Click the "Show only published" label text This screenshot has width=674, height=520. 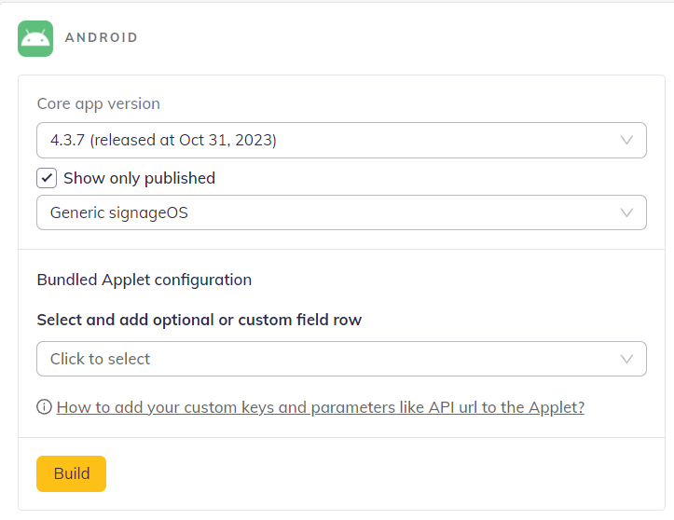pos(139,178)
